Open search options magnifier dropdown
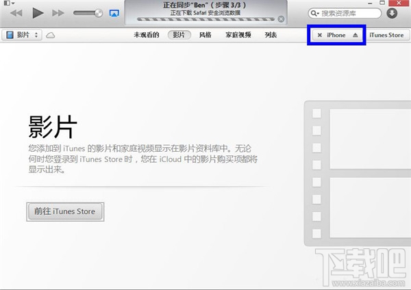This screenshot has height=290, width=411. pyautogui.click(x=314, y=13)
